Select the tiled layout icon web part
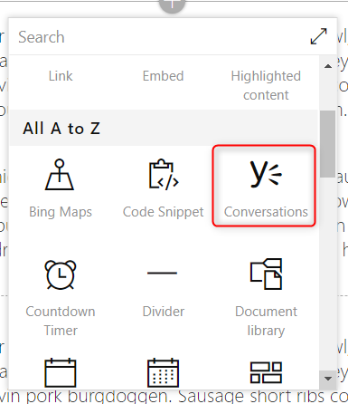348x404 pixels. pos(266,372)
